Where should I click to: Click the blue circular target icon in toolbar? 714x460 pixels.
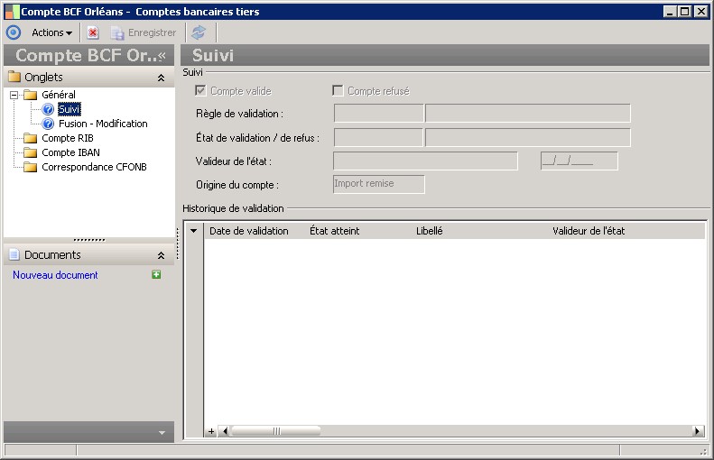click(14, 32)
